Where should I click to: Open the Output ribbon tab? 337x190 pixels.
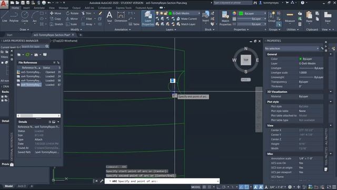[x=76, y=8]
